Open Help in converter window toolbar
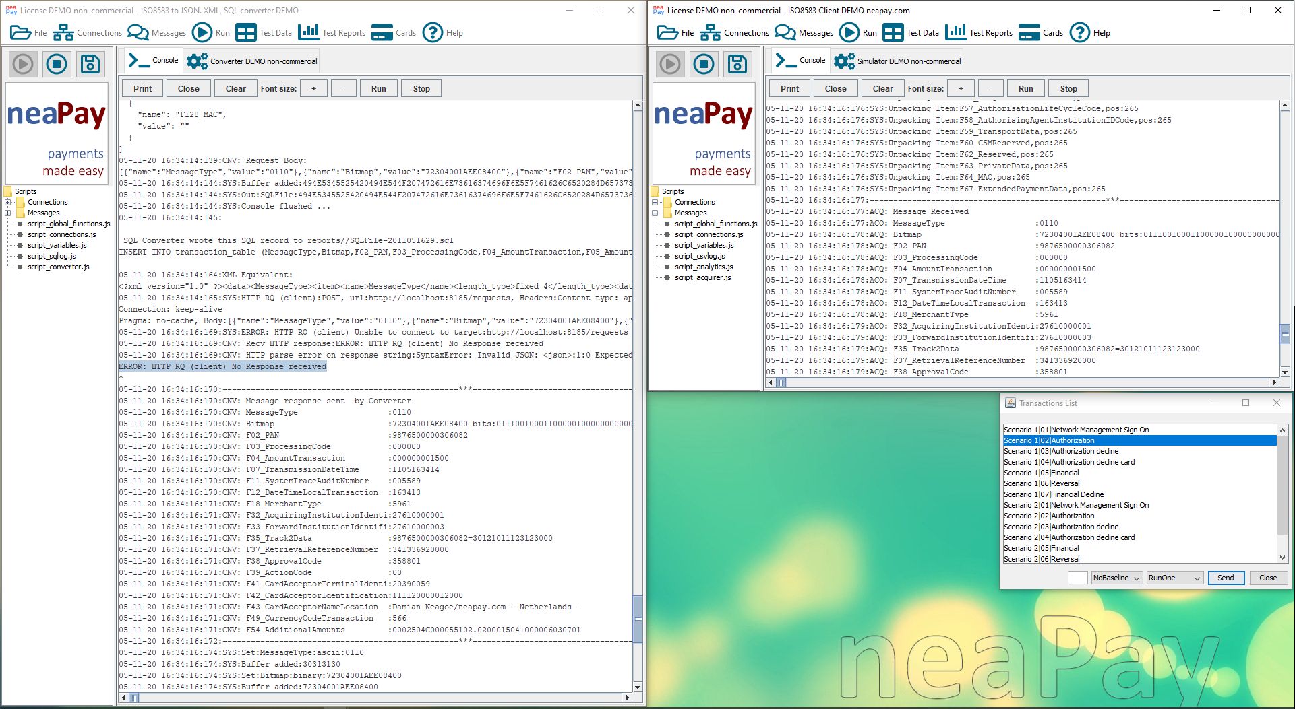The image size is (1295, 709). click(443, 32)
